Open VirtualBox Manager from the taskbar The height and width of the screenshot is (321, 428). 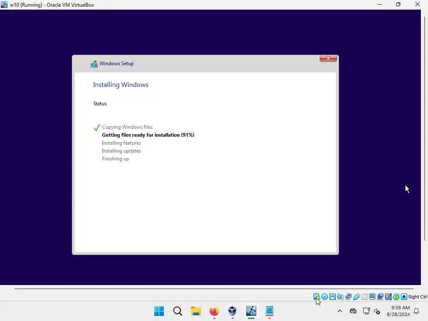[x=232, y=311]
